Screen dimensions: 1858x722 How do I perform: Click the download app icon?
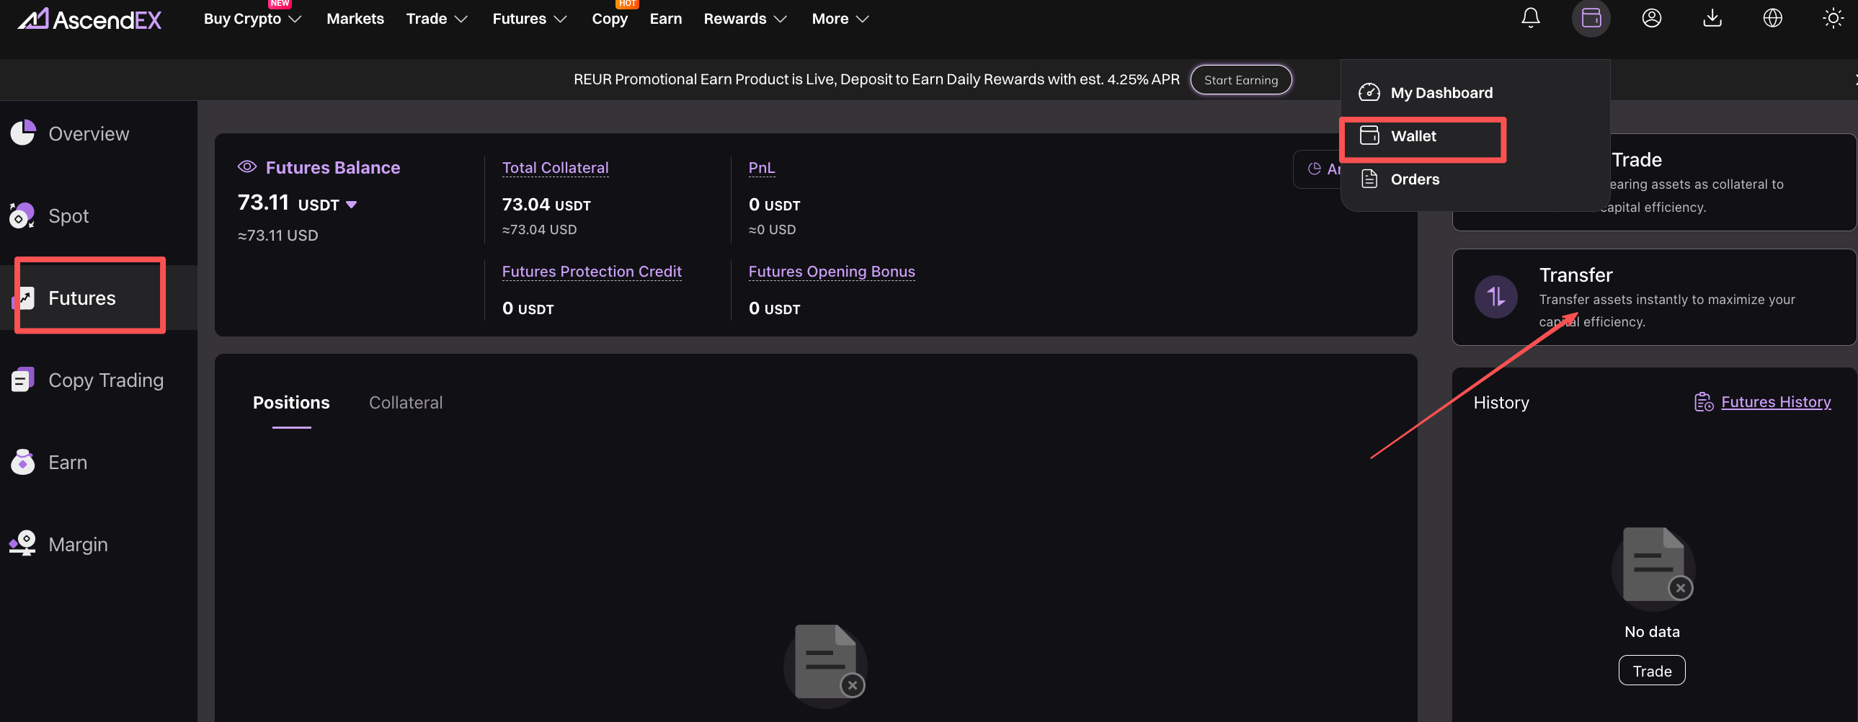(1712, 18)
